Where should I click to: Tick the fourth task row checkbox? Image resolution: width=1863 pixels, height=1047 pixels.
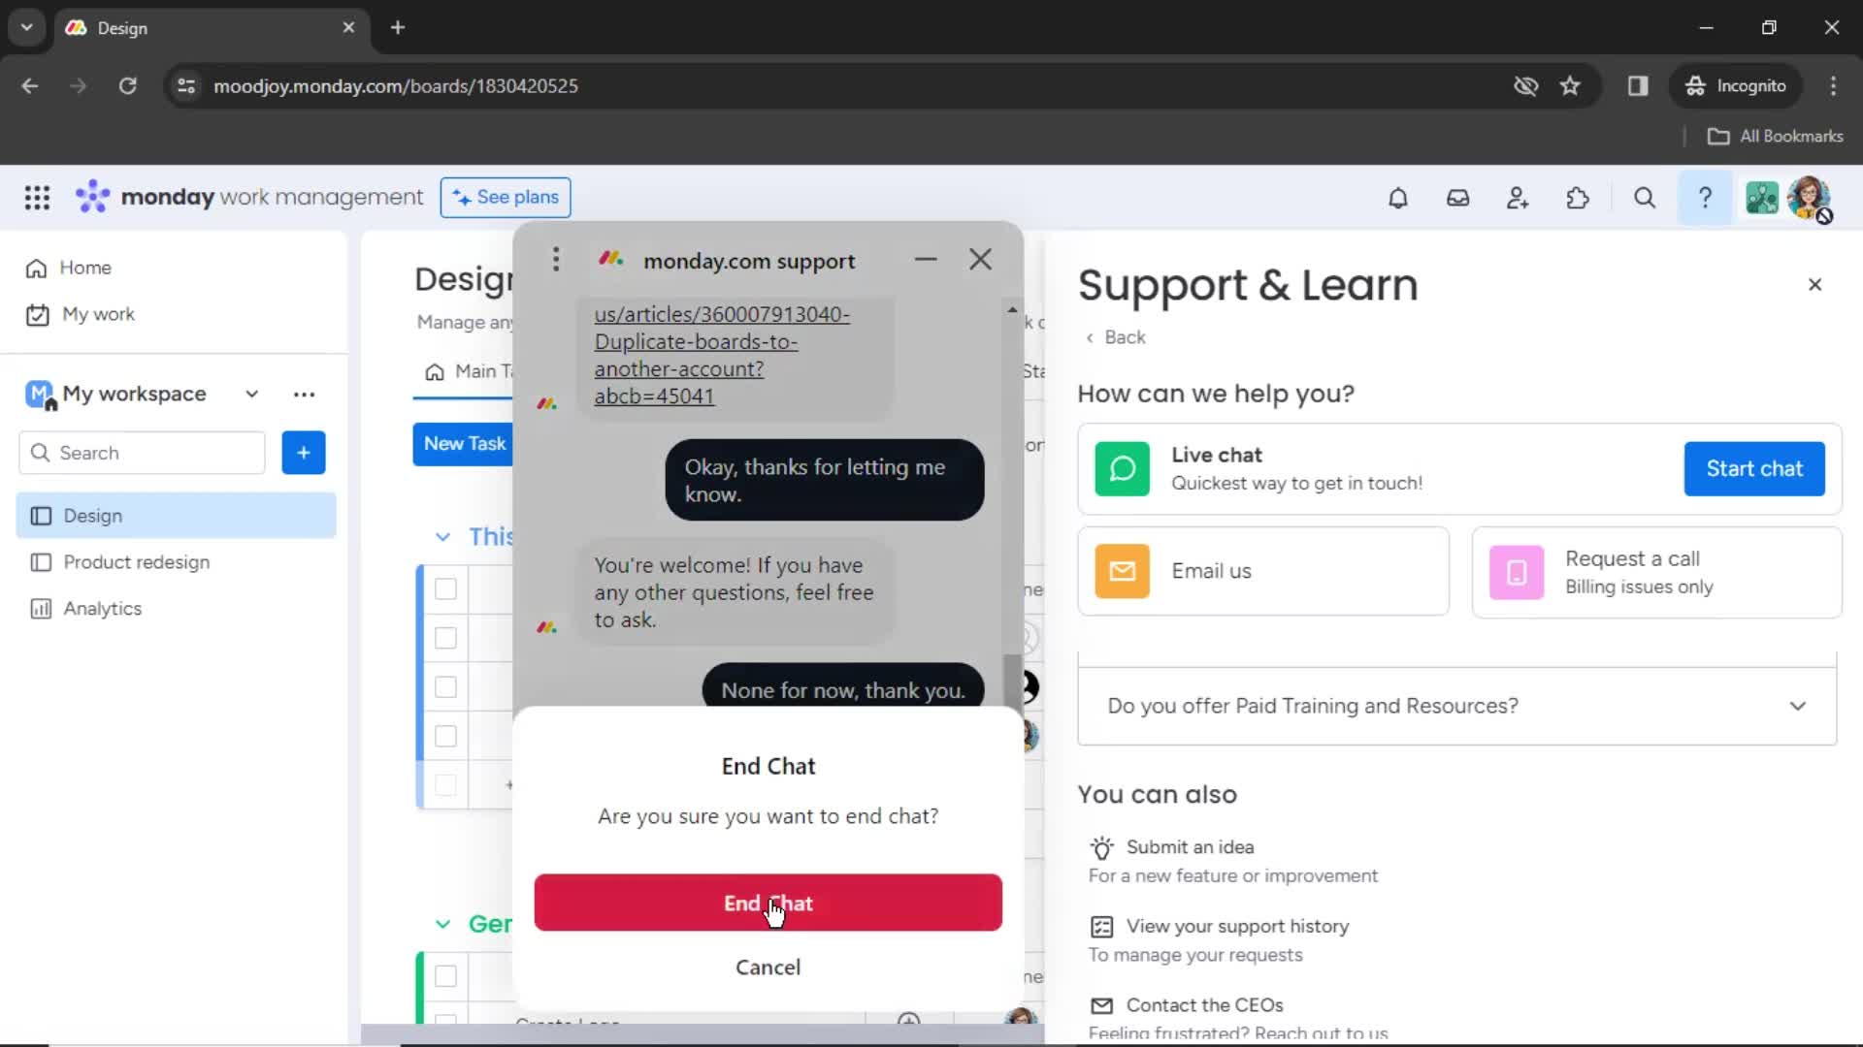[x=445, y=737]
